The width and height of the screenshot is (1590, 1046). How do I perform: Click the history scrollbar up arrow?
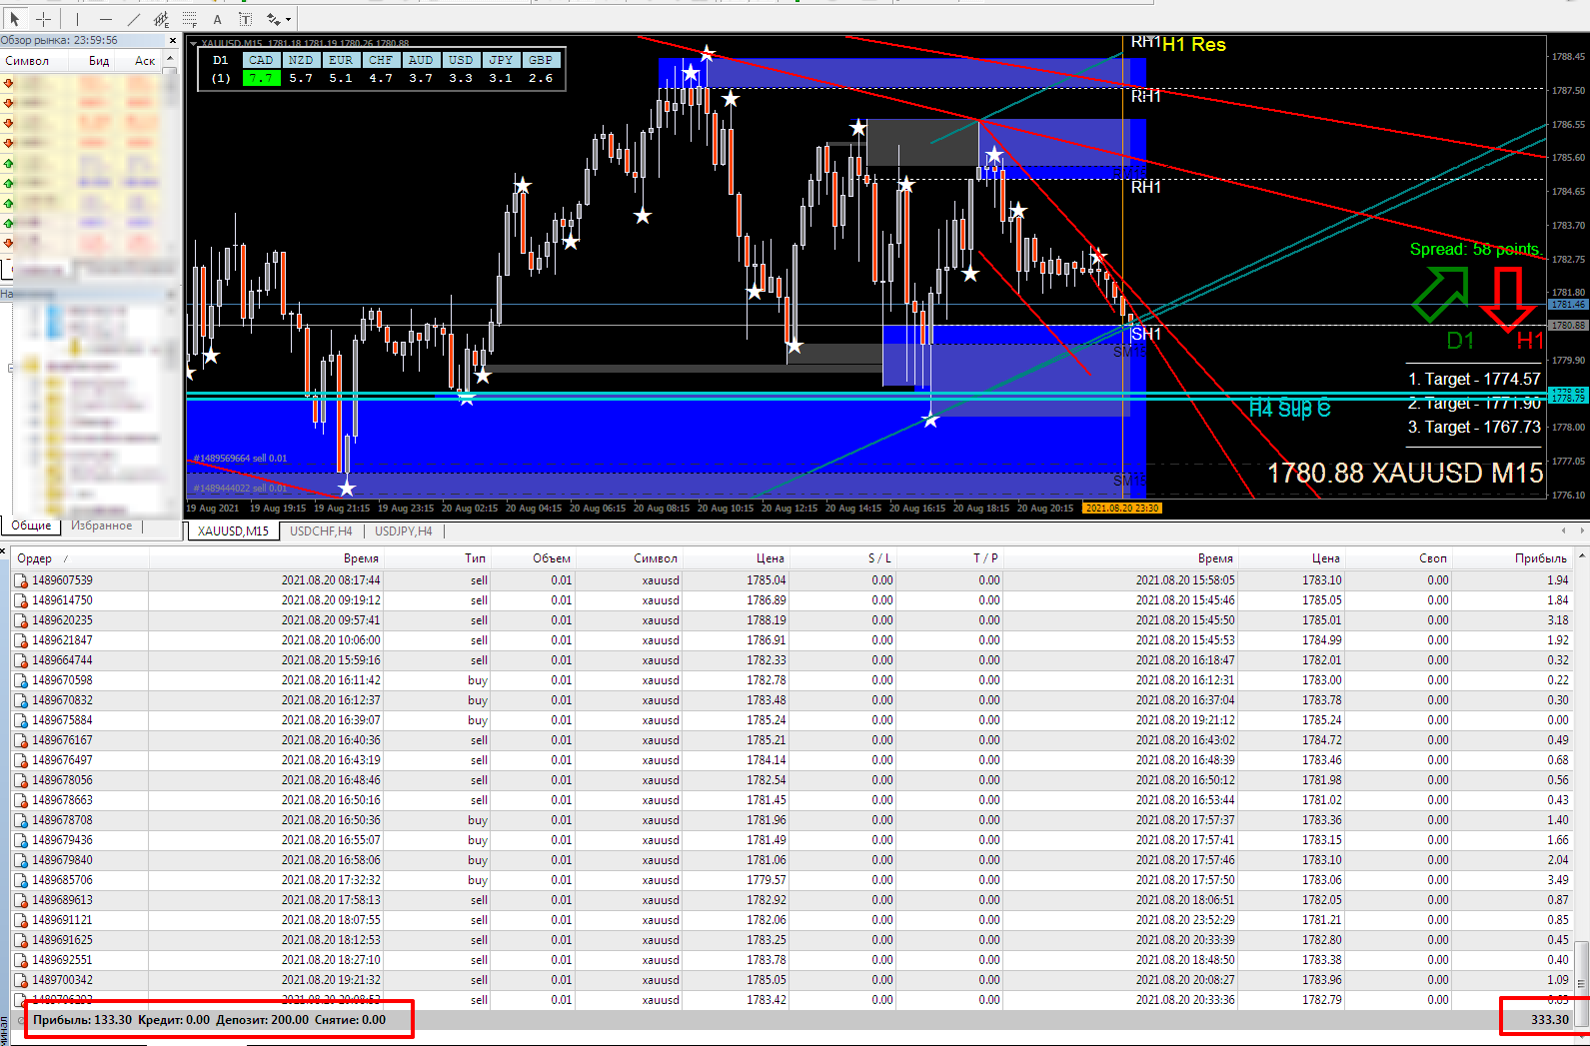coord(1581,555)
